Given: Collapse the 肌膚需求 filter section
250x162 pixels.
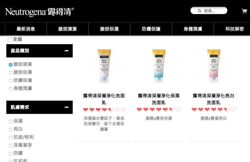Looking at the screenshot, I should [66, 107].
